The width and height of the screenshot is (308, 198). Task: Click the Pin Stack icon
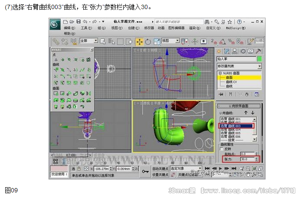click(221, 94)
